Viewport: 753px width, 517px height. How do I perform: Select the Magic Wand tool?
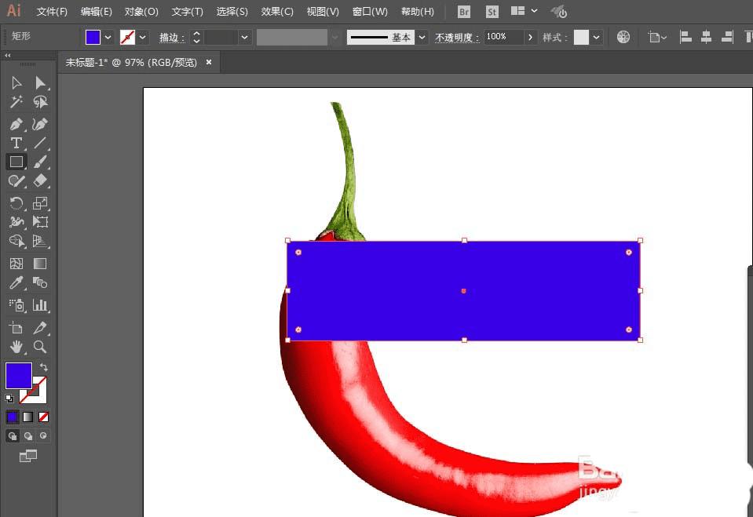[16, 102]
